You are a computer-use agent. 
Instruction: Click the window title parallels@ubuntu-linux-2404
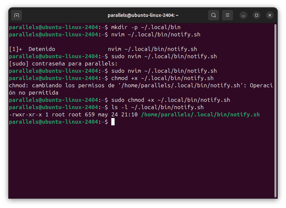coord(143,15)
